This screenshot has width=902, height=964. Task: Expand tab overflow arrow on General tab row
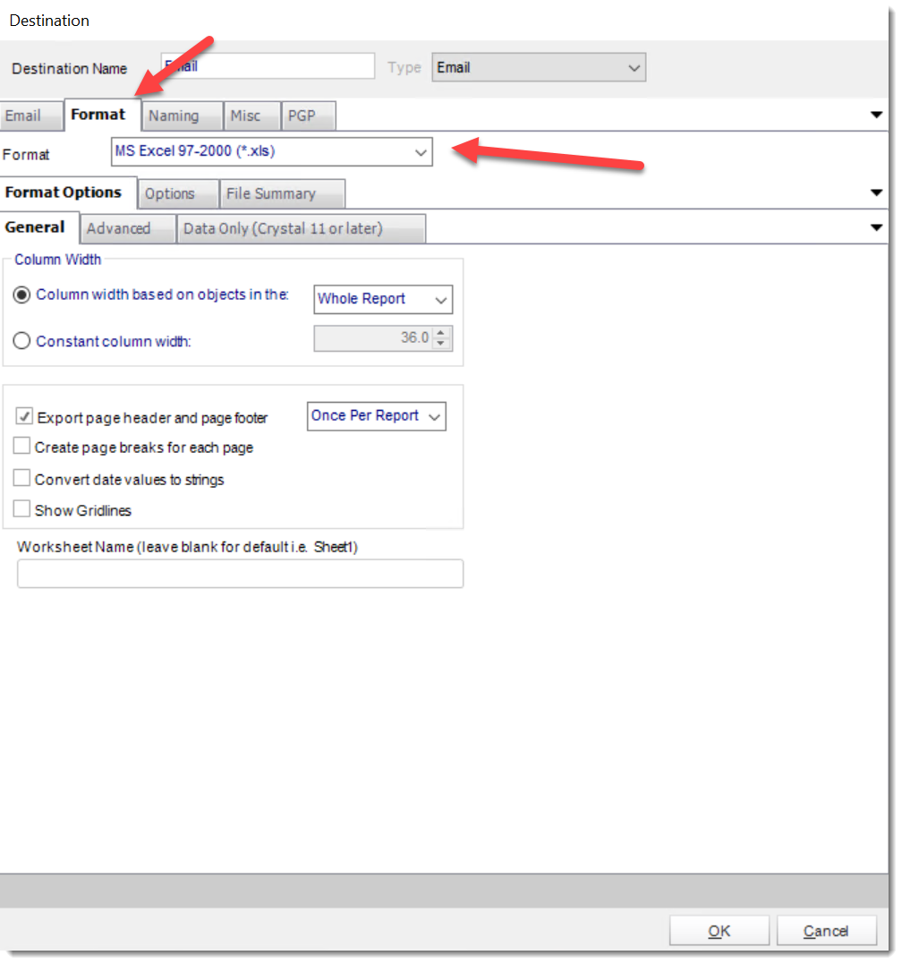click(876, 228)
